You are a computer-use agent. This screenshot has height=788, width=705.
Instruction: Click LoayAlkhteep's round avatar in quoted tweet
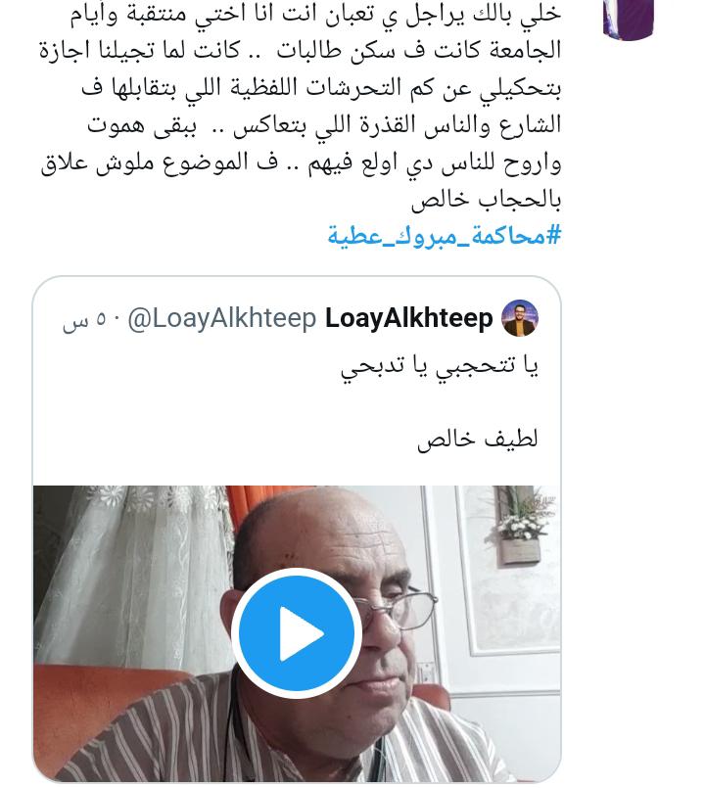(520, 318)
